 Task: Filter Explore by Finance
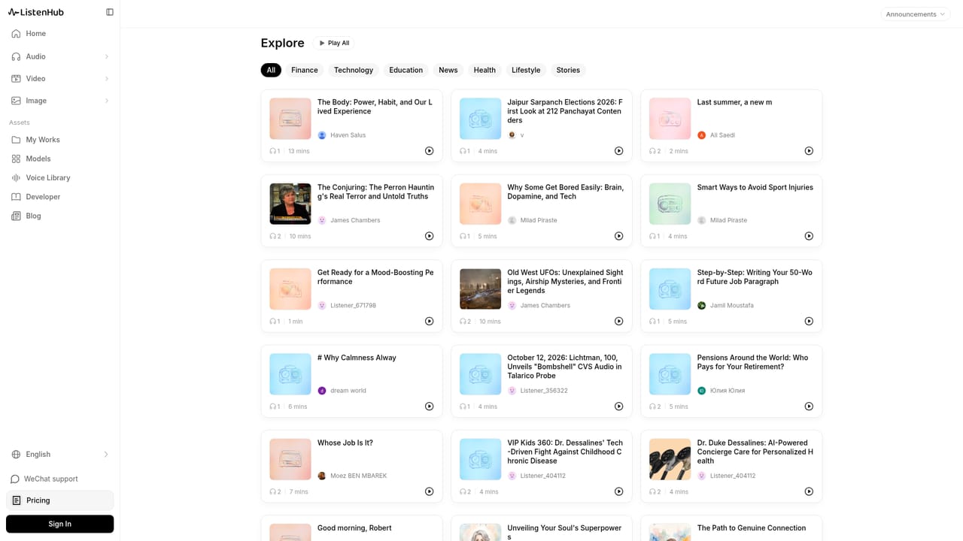[x=305, y=70]
